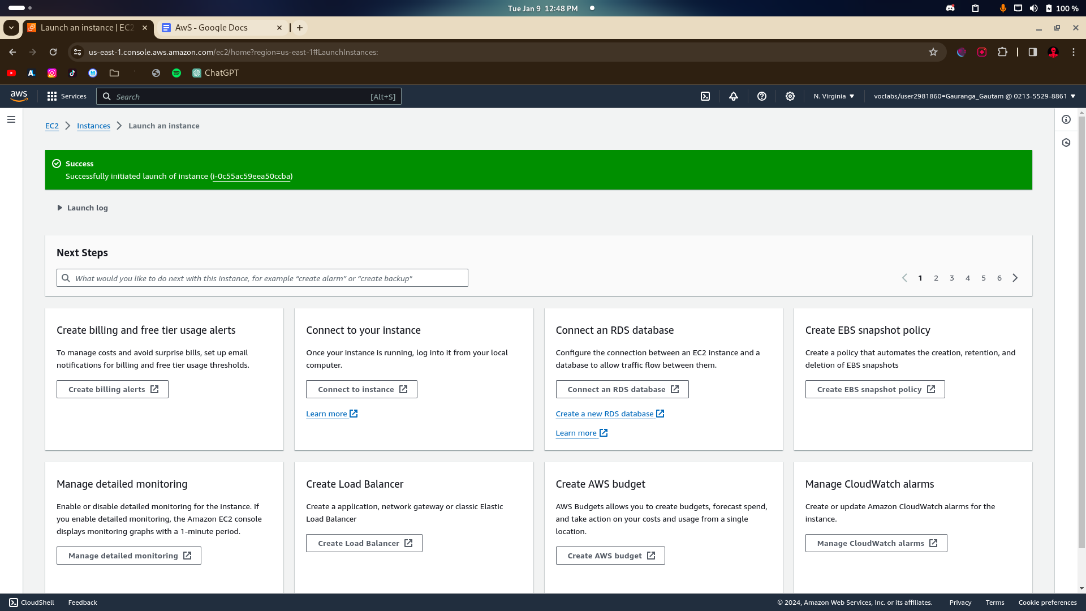
Task: Open the AWS CloudShell icon in top navigation
Action: [705, 96]
